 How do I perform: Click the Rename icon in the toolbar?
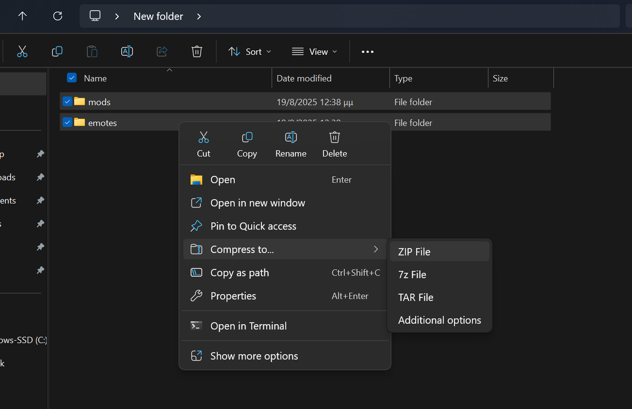(x=127, y=52)
